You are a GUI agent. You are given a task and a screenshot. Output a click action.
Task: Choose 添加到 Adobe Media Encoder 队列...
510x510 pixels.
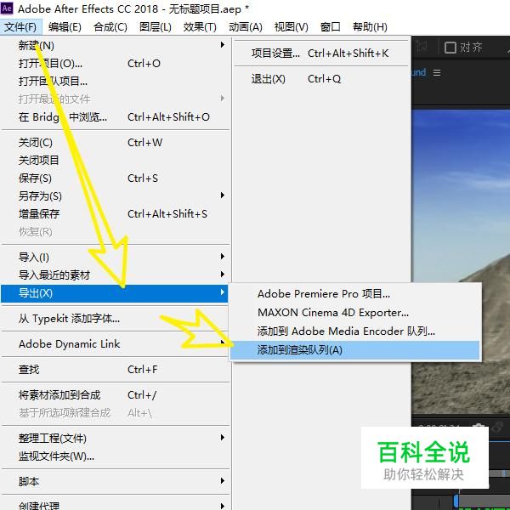click(x=354, y=331)
